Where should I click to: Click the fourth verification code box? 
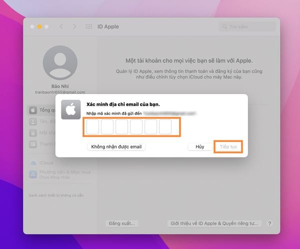tap(136, 127)
